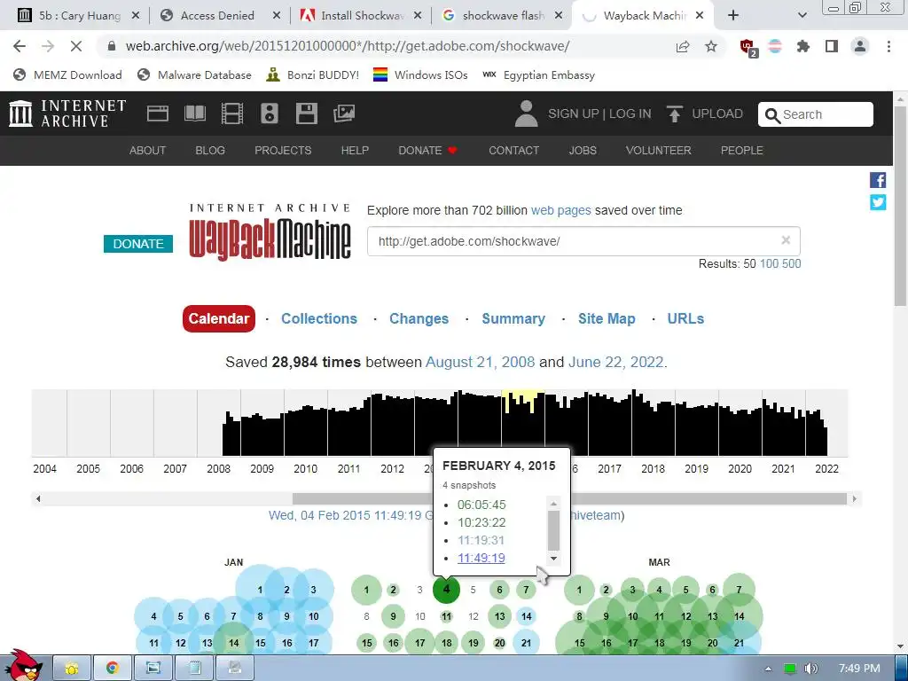Click the Internet Archive logo
This screenshot has height=681, width=908.
(67, 113)
